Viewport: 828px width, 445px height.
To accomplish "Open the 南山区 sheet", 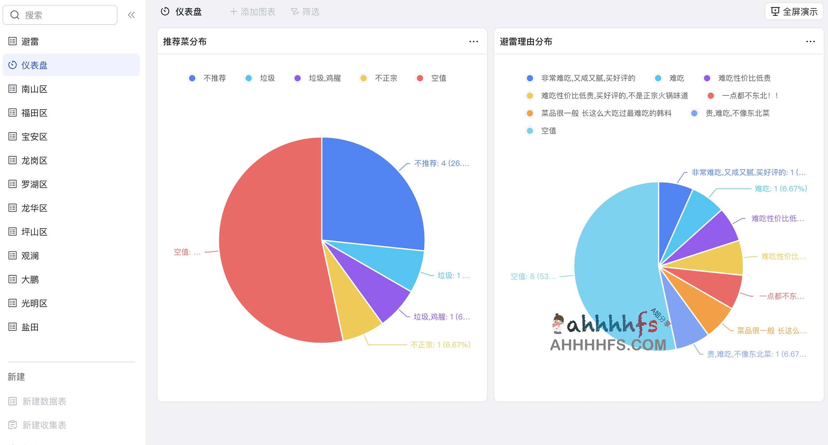I will pos(34,89).
